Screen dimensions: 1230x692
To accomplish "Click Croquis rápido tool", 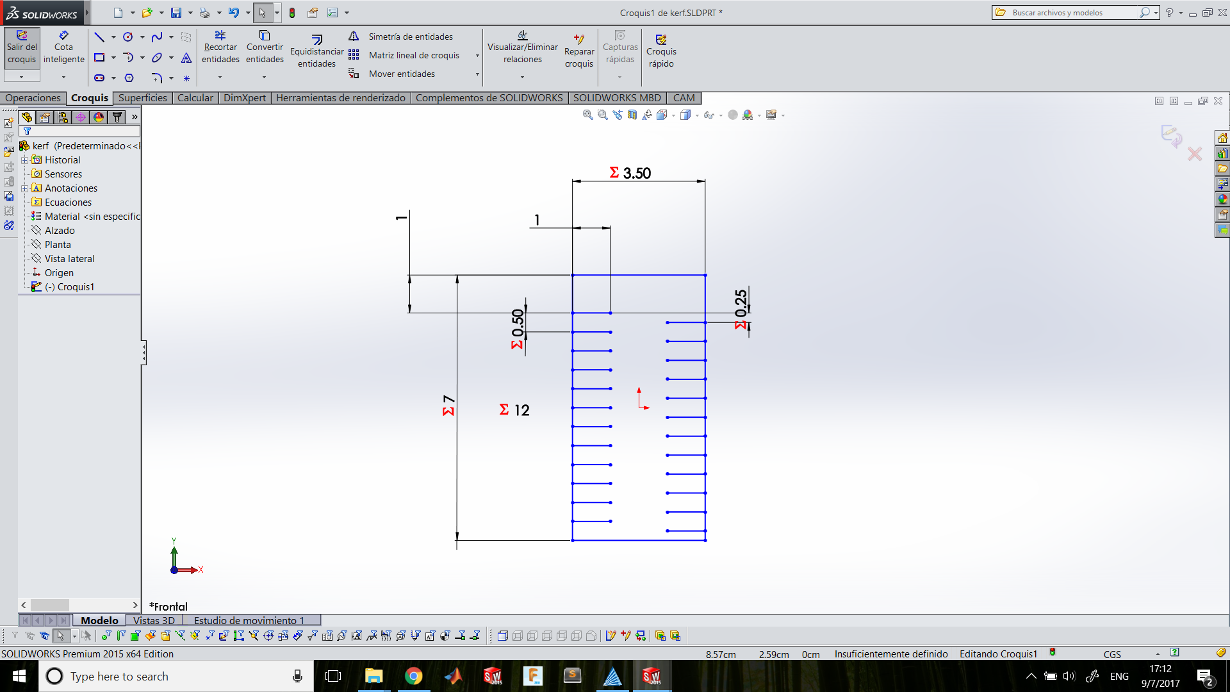I will [x=661, y=51].
